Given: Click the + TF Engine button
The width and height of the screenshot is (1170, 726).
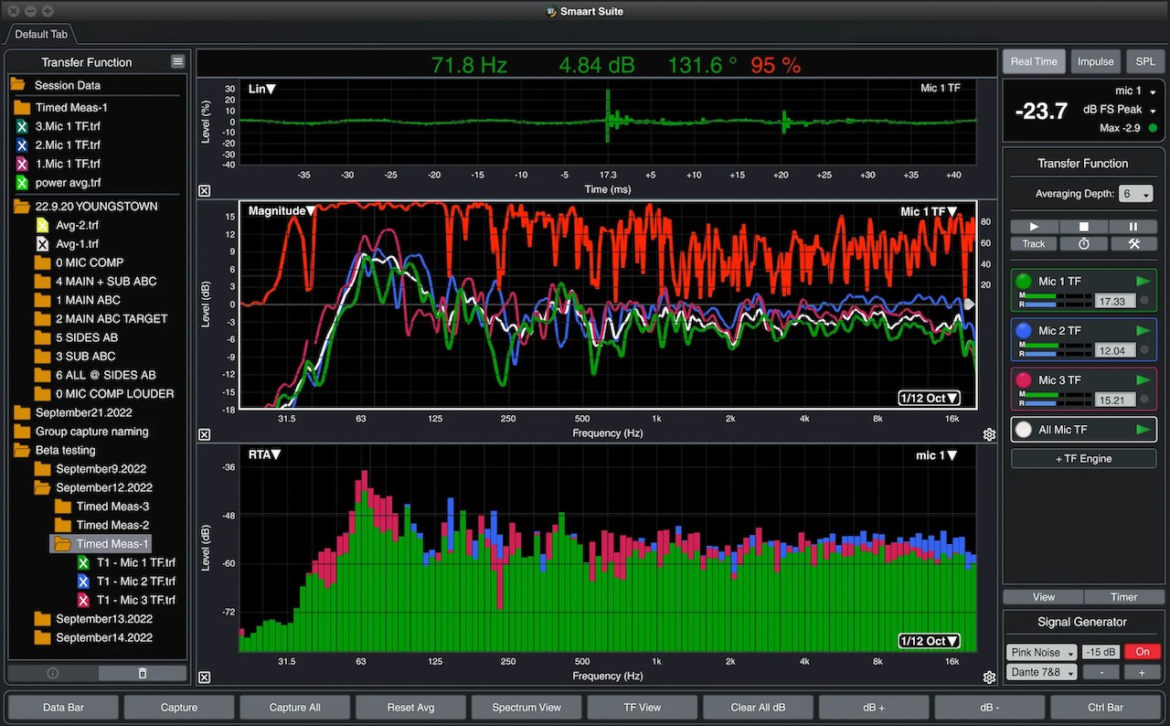Looking at the screenshot, I should tap(1083, 459).
